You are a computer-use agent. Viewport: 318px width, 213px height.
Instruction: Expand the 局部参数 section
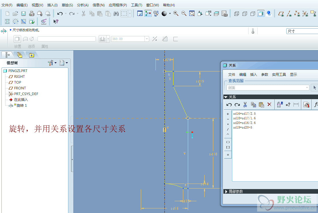(x=226, y=191)
